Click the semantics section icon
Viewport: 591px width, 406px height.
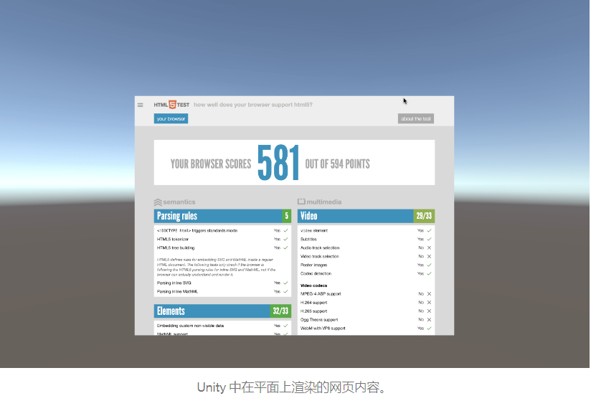tap(158, 202)
